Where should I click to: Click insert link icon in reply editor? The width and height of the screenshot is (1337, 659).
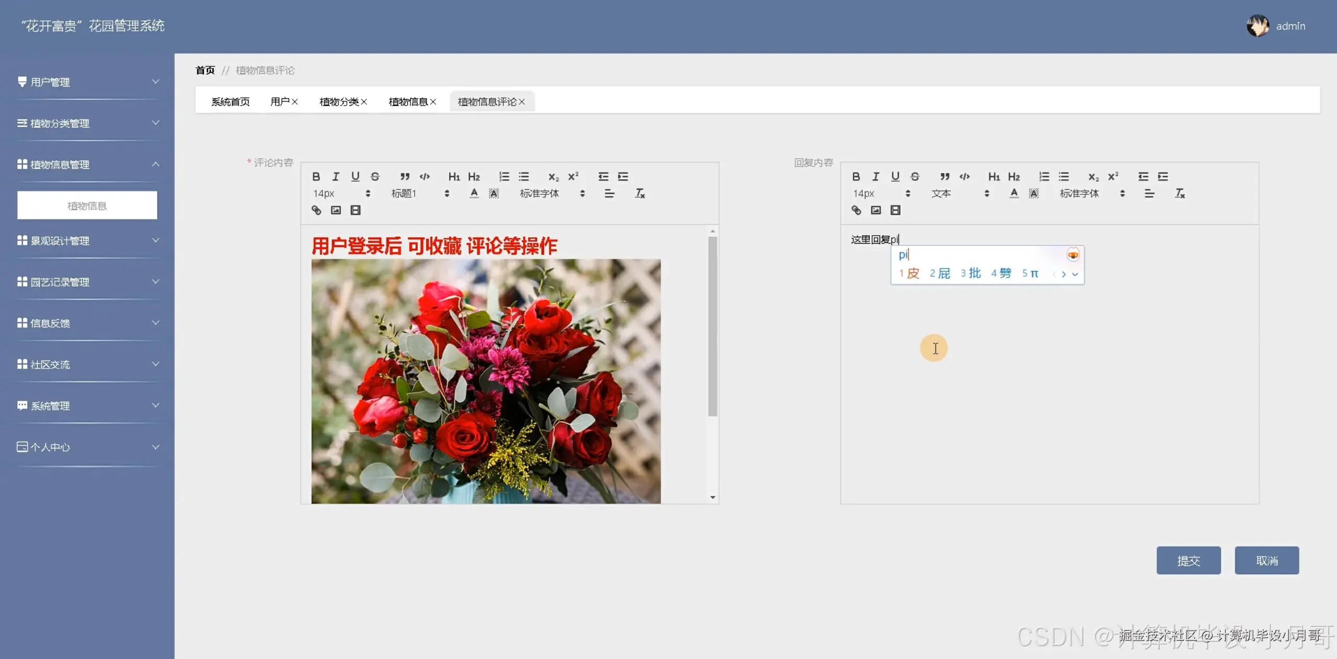(x=856, y=210)
